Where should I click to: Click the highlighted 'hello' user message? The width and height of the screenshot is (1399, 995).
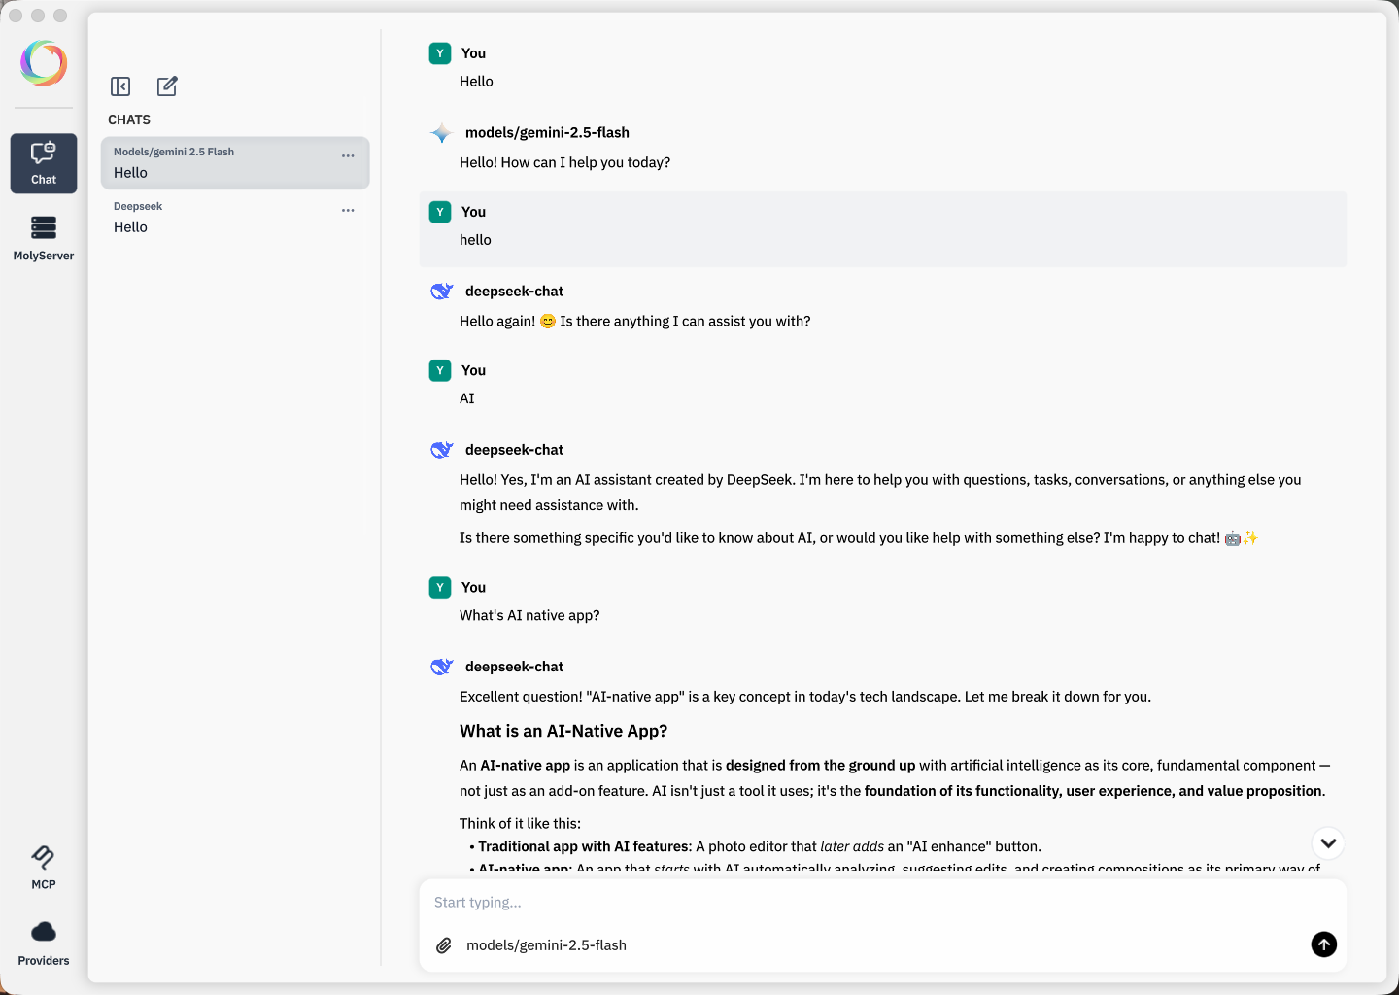click(475, 240)
